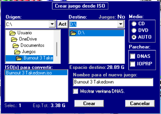Image resolution: width=161 pixels, height=114 pixels.
Task: Click the Documentos folder icon
Action: (x=16, y=46)
